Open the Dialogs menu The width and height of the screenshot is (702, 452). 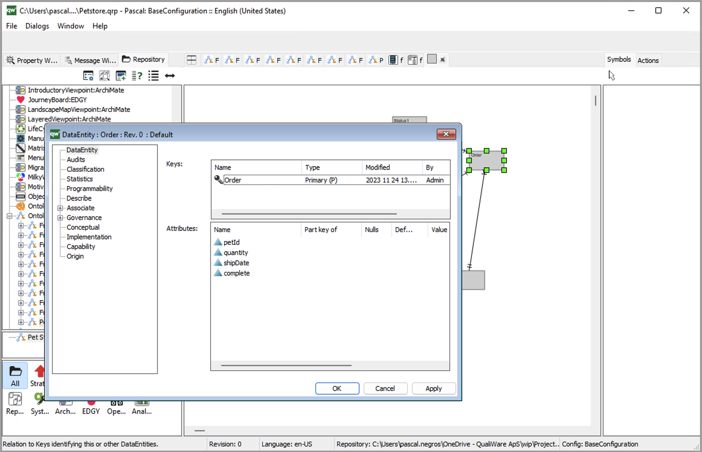[37, 26]
